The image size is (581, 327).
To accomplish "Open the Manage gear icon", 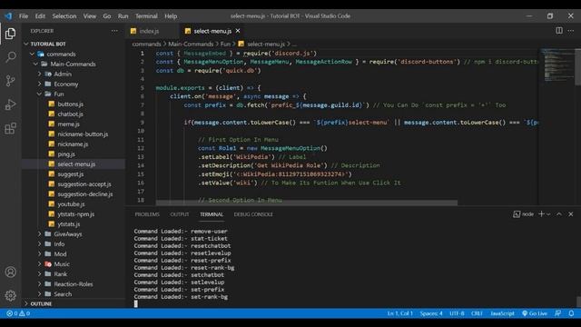I will (x=10, y=295).
